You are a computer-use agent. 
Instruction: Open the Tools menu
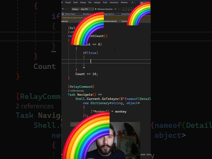[x=105, y=3]
